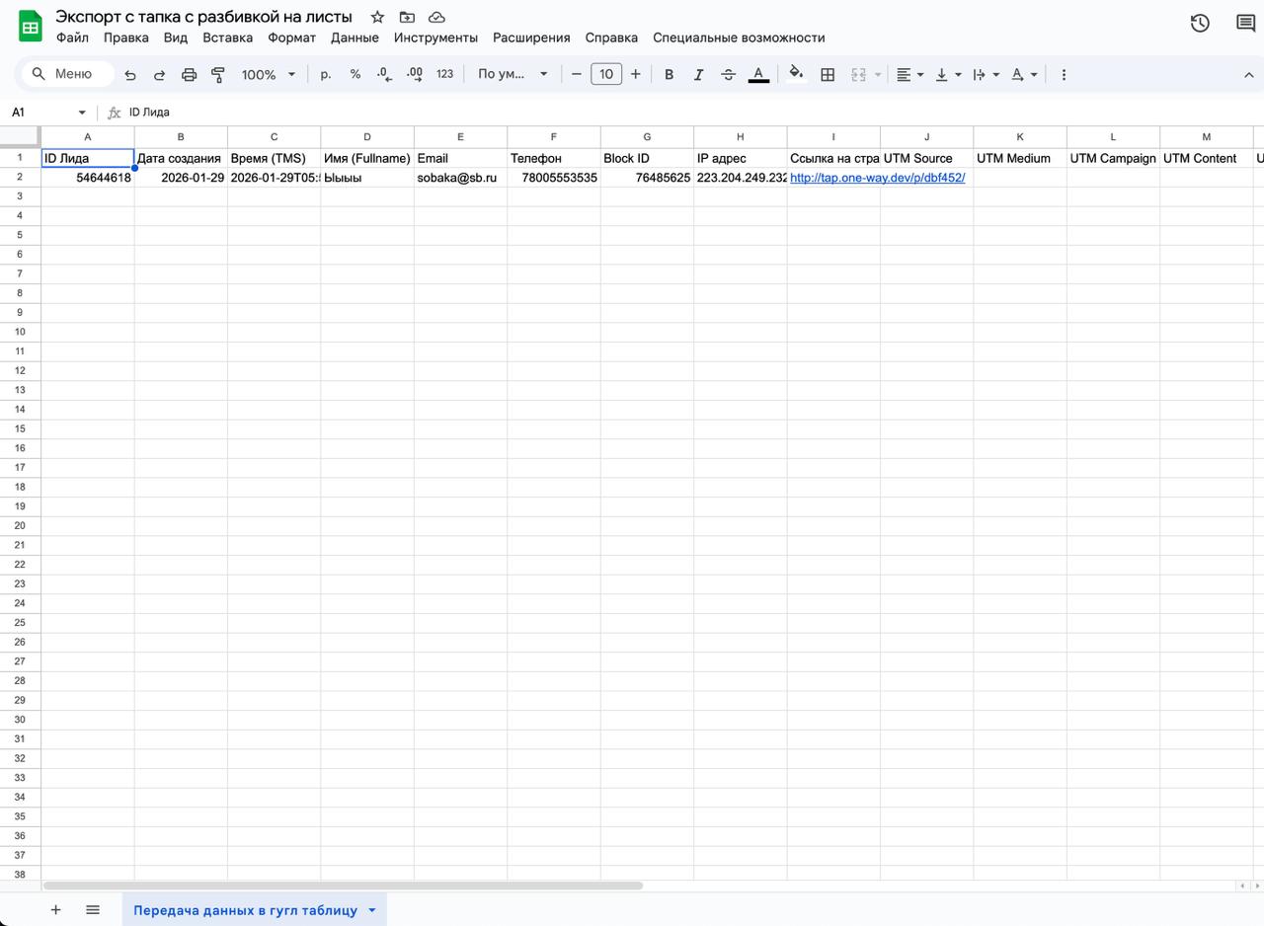The image size is (1264, 926).
Task: Open the font family dropdown
Action: point(512,75)
